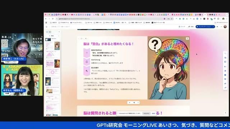Switch the card panel to list view
Image resolution: width=230 pixels, height=129 pixels.
50,32
